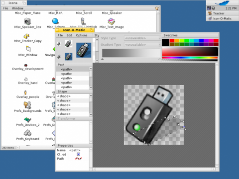Click the large black current color swatch
239x179 pixels.
(165, 42)
